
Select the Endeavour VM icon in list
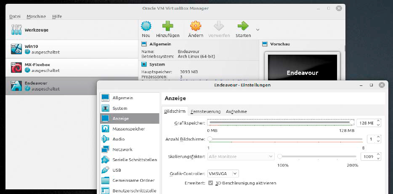[x=16, y=86]
